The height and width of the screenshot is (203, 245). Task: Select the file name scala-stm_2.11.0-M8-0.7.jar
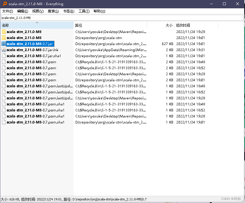[30, 44]
